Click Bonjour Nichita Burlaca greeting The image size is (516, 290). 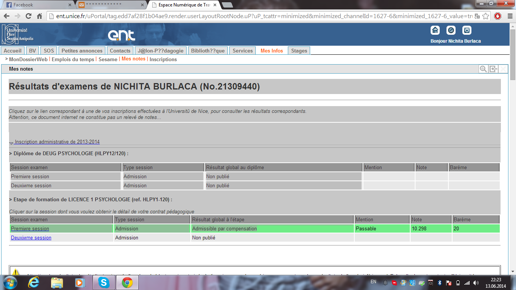point(456,41)
